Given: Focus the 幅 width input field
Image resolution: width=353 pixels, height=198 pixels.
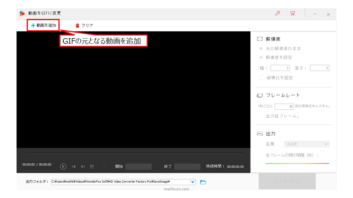Looking at the screenshot, I should coord(280,68).
